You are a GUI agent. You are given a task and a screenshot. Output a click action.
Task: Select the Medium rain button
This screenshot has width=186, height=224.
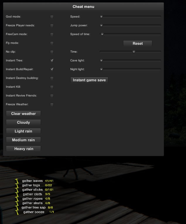pos(23,140)
